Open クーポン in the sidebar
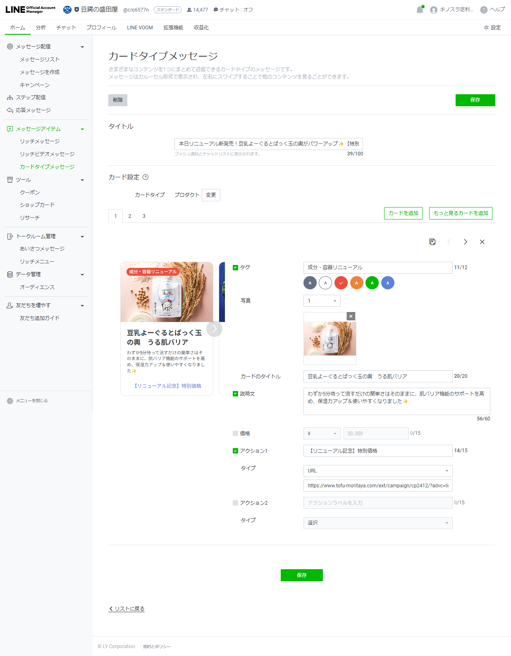Screen dimensions: 511x656 30,193
